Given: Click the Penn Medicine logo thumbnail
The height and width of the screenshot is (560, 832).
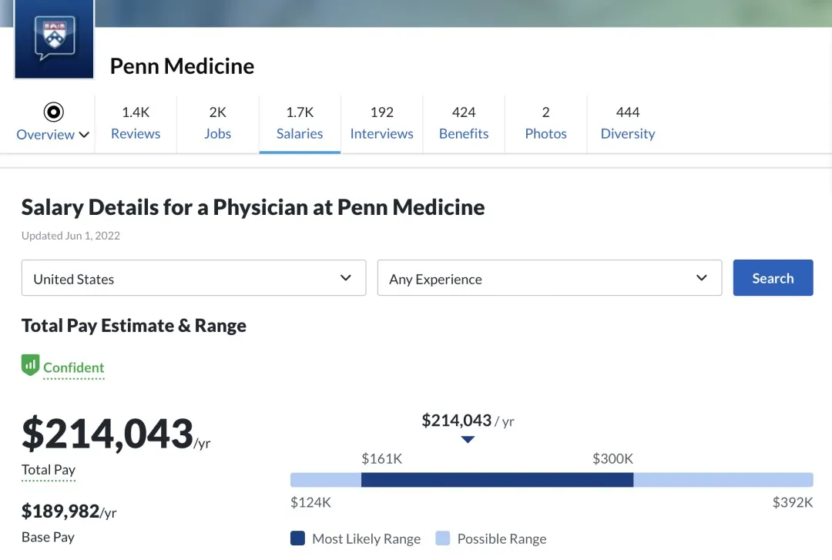Looking at the screenshot, I should 54,39.
